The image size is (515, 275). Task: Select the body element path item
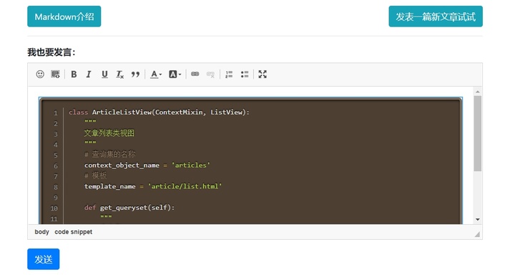[x=41, y=232]
